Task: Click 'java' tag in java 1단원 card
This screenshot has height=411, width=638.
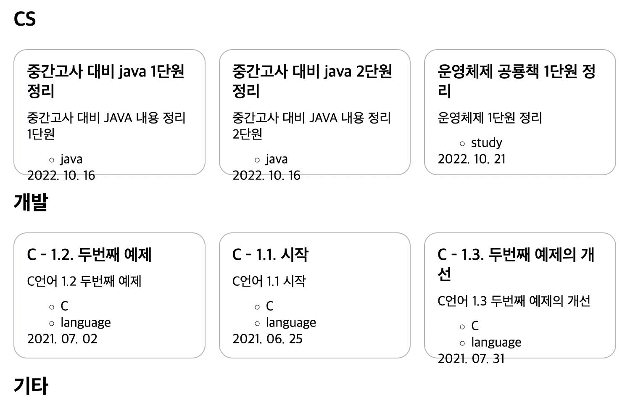Action: coord(71,159)
